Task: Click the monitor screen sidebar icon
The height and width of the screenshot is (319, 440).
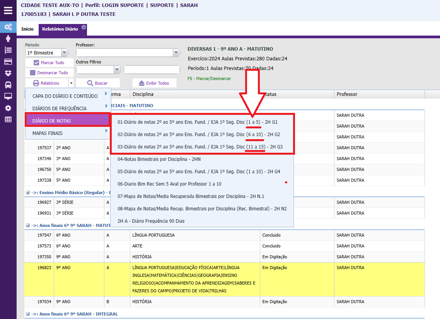Action: [8, 96]
